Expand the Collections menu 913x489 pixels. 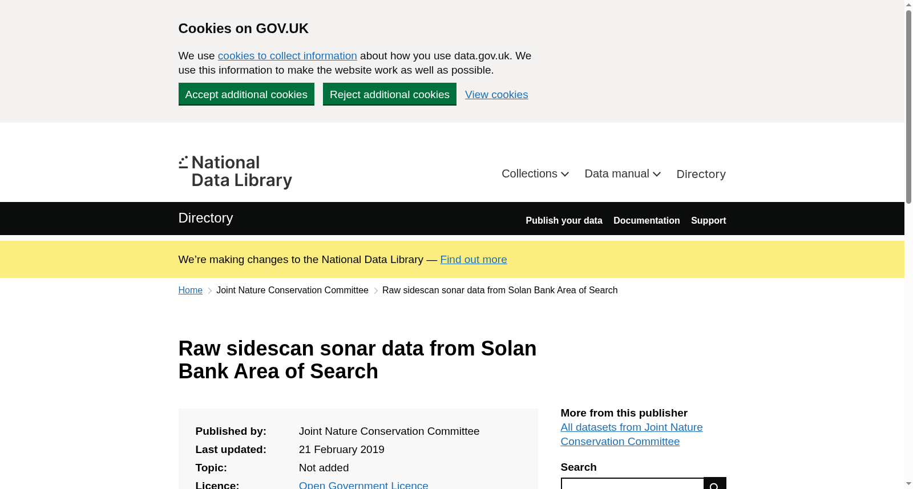click(x=535, y=174)
